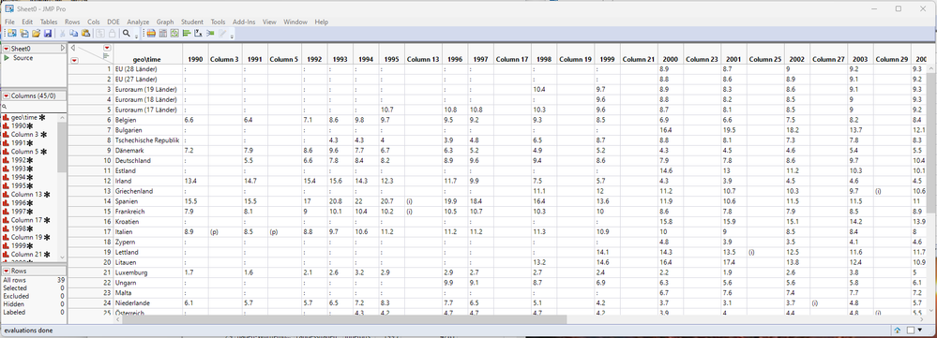Click the green horizontal bars icon in toolbar
Viewport: 937px width, 338px height.
tap(187, 34)
